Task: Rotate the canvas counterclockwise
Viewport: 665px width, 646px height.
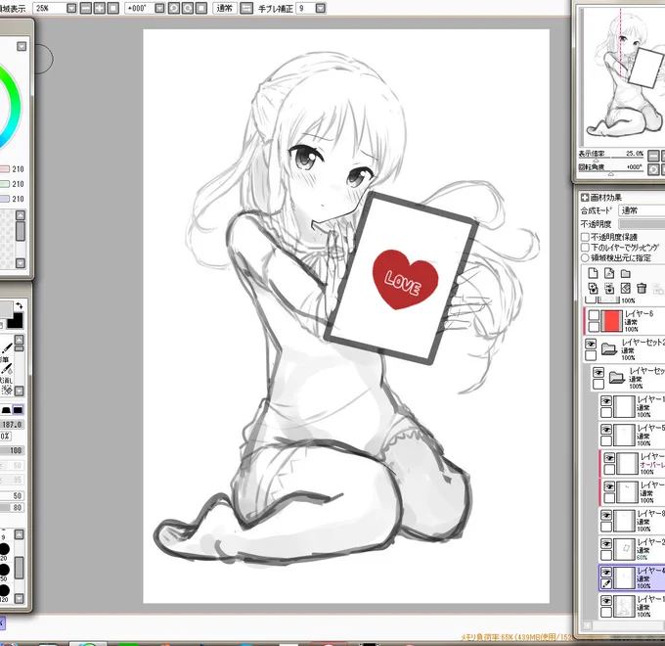Action: point(173,8)
